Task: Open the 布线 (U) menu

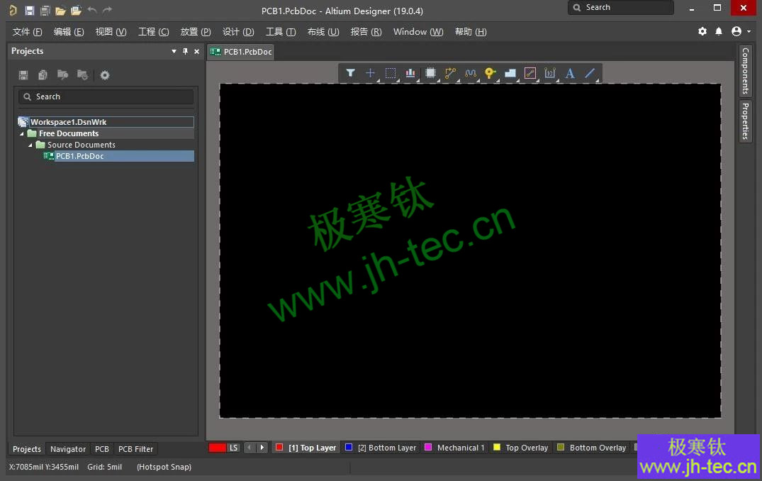Action: click(x=323, y=32)
